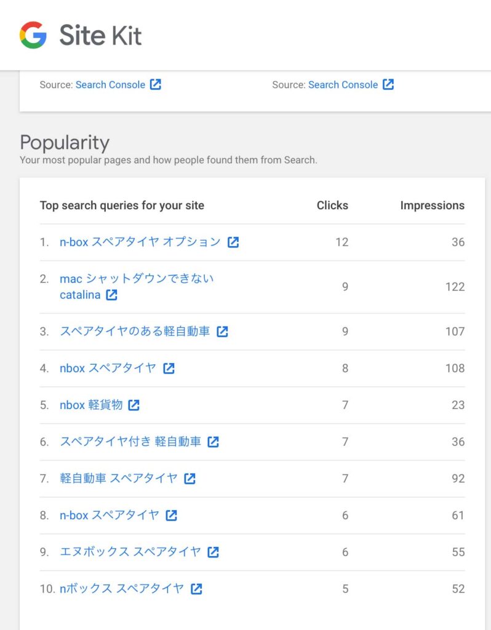This screenshot has height=630, width=491.
Task: Click the 'Impressions' column header
Action: point(433,205)
